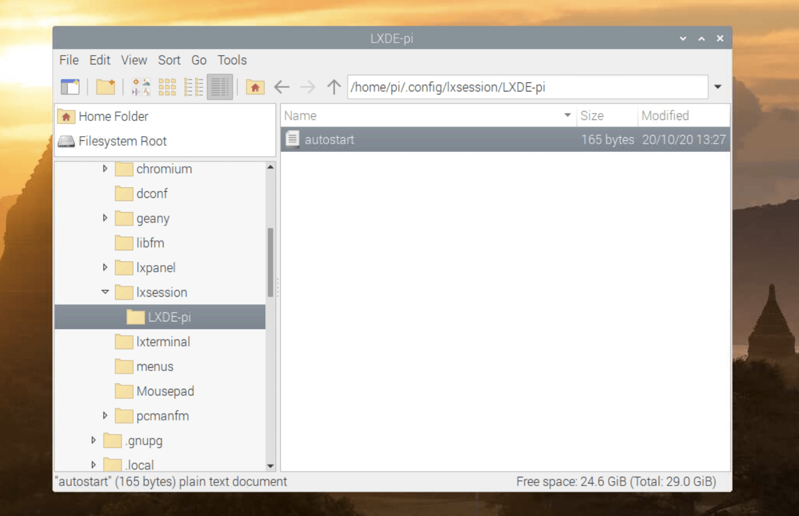Click the 165 bytes size cell

click(608, 139)
